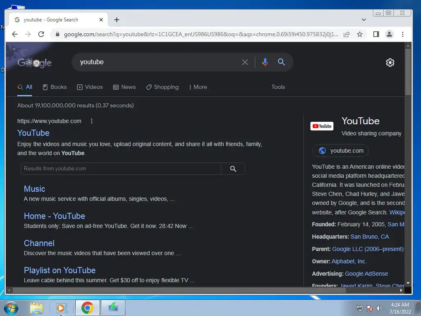Viewport: 421px width, 316px height.
Task: View site information padlock icon
Action: [57, 34]
